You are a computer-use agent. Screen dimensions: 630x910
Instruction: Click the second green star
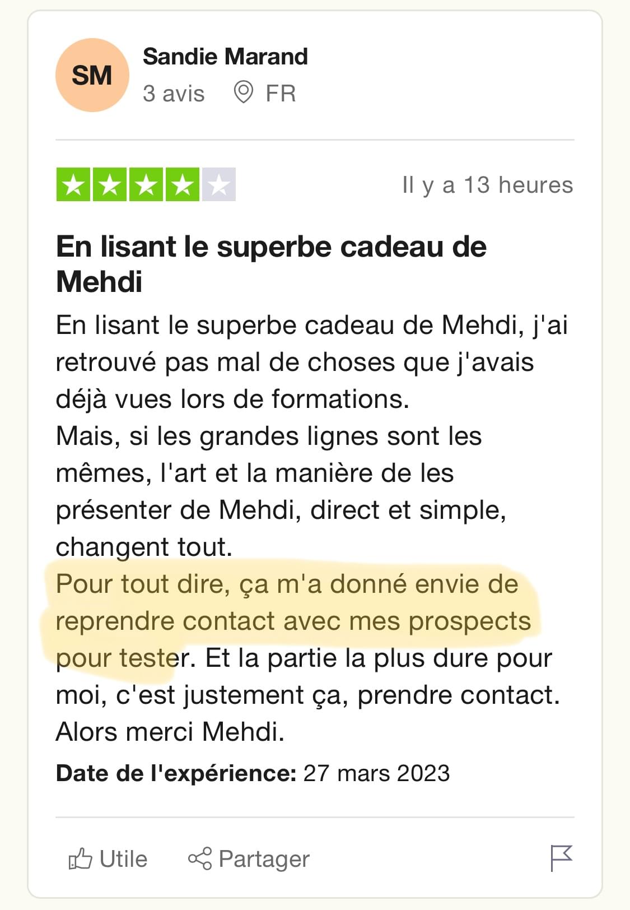click(x=109, y=184)
